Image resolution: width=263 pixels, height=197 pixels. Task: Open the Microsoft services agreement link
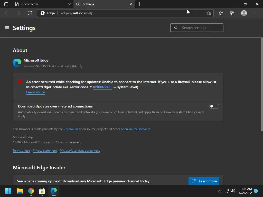click(x=80, y=150)
